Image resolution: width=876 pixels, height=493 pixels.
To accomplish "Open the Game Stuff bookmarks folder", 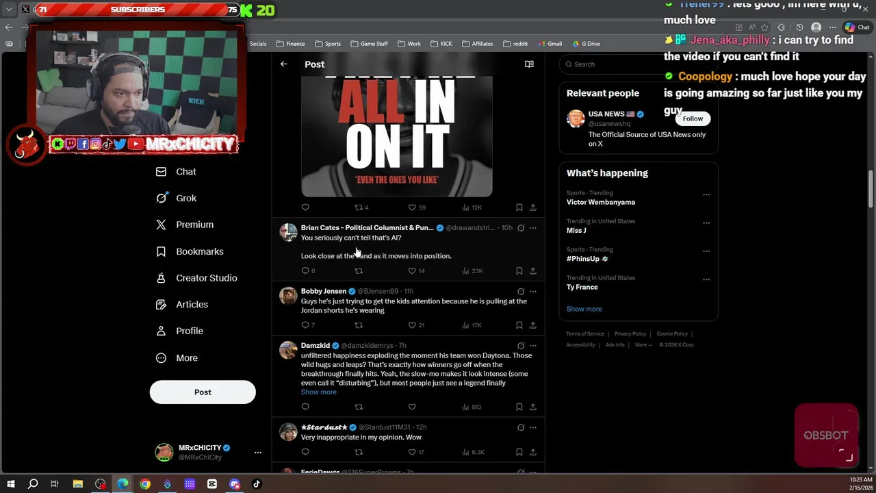I will (369, 44).
